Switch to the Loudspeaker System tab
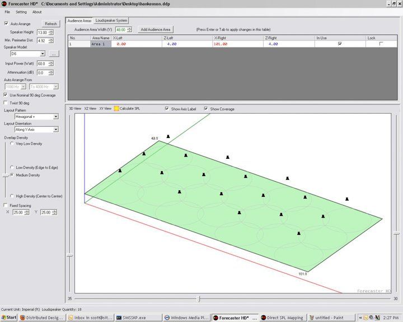403x322 pixels. point(111,20)
